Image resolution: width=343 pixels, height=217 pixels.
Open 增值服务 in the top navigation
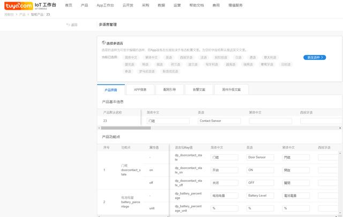click(x=235, y=5)
